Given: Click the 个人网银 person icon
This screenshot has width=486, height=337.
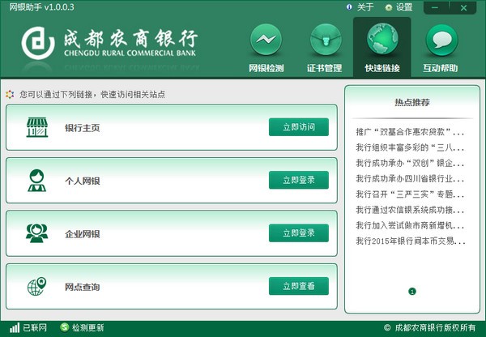Looking at the screenshot, I should [x=37, y=181].
